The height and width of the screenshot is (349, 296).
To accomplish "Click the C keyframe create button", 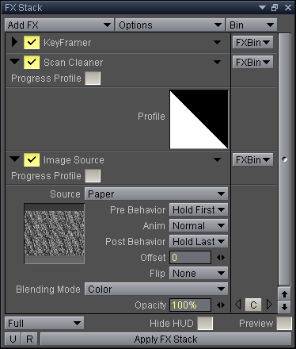I will click(x=253, y=305).
